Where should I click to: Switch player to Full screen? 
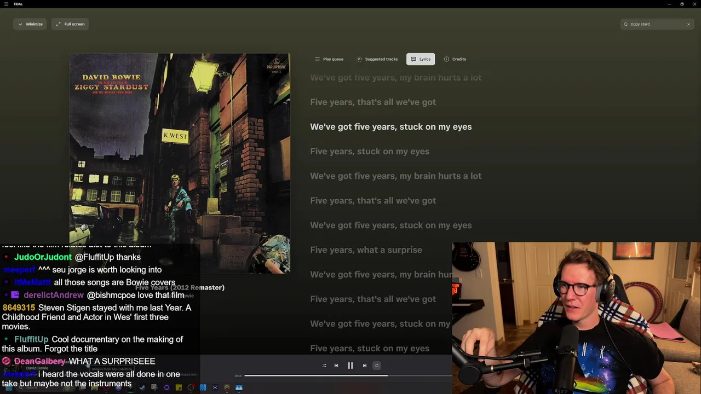(70, 24)
